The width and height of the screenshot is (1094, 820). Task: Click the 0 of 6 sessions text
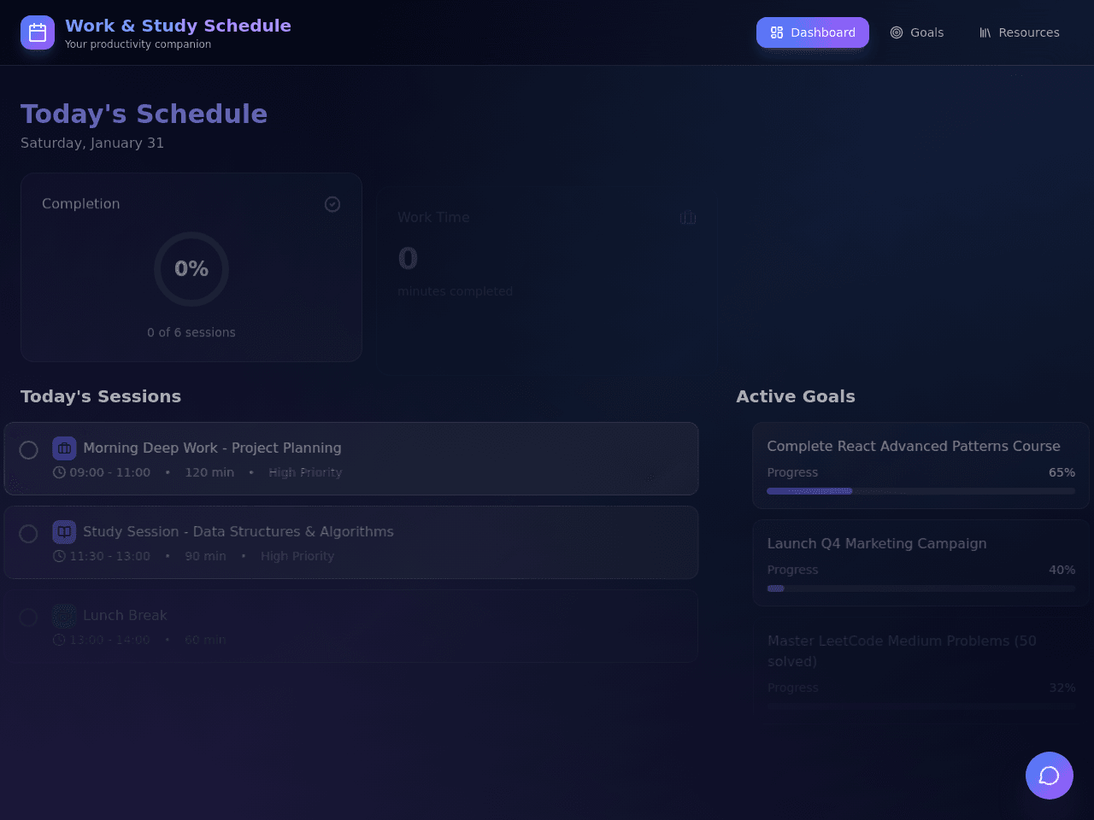[x=191, y=332]
